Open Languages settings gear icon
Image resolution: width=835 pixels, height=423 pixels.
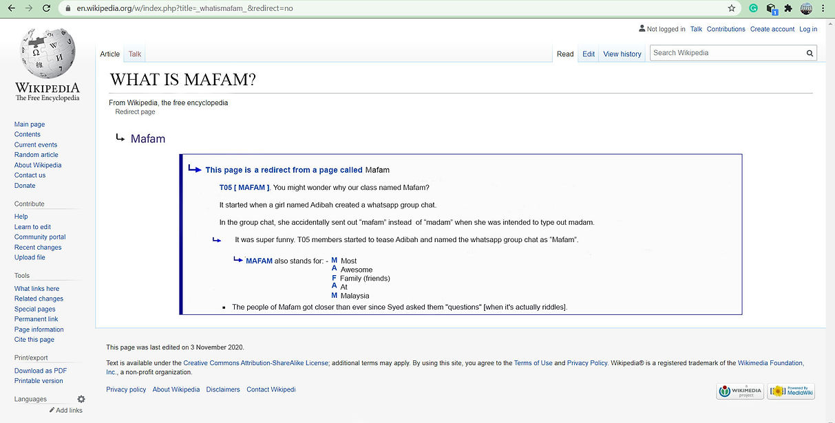[81, 399]
